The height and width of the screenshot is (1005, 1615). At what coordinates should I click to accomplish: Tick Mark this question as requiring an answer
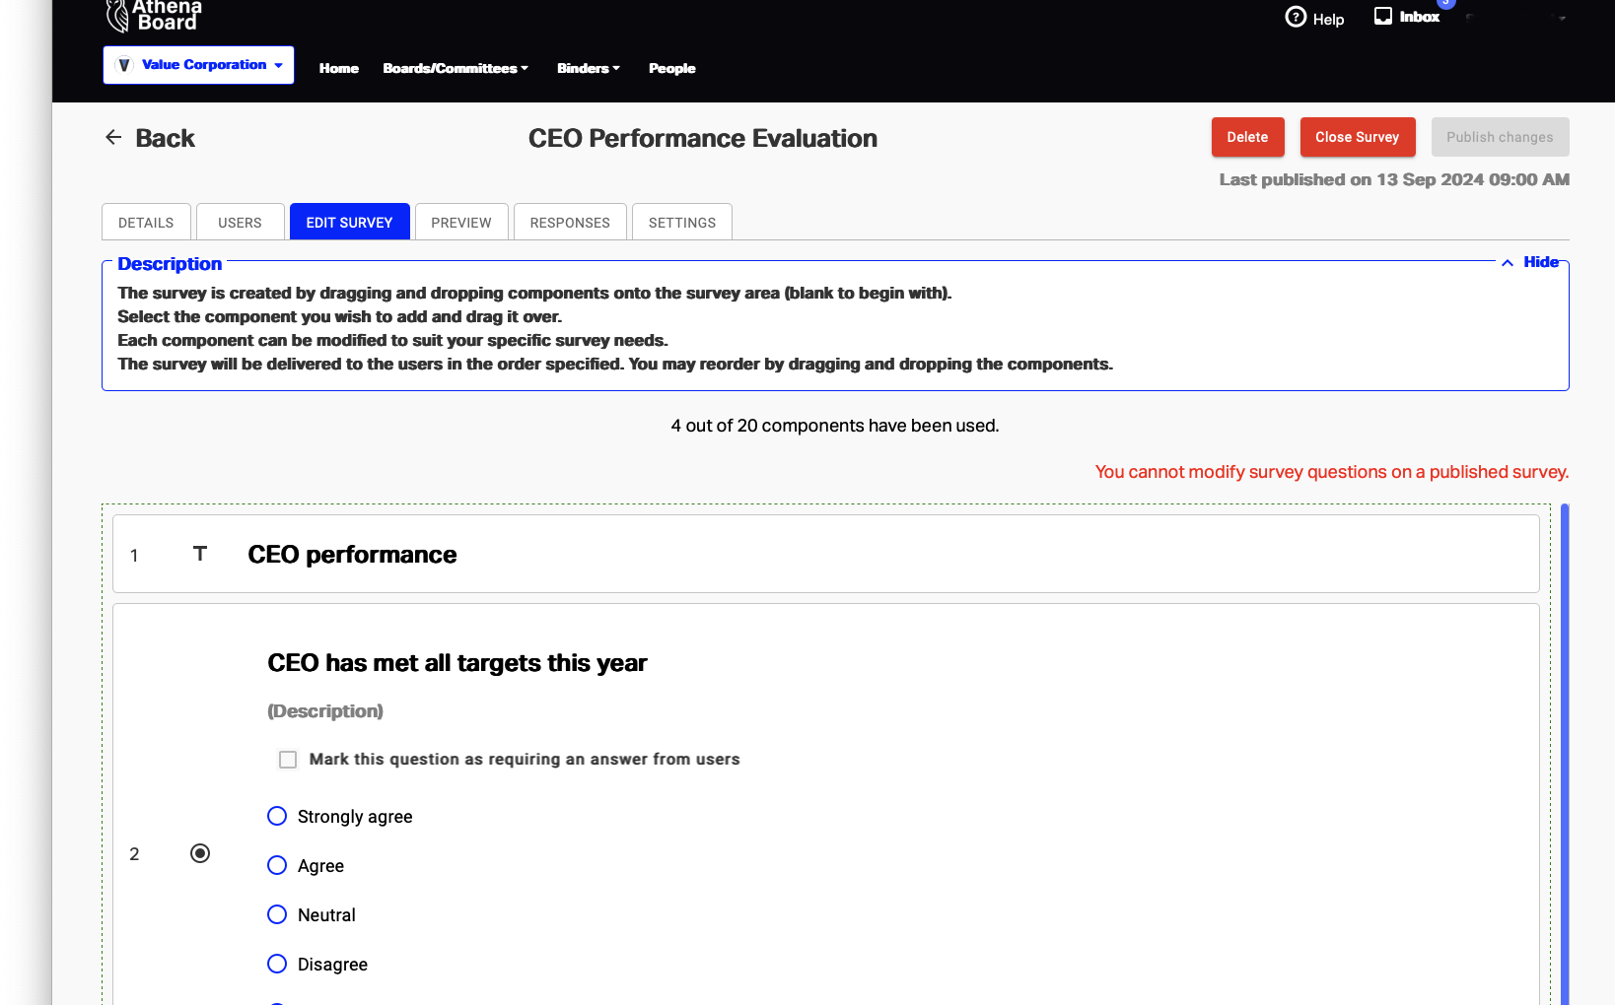coord(288,760)
